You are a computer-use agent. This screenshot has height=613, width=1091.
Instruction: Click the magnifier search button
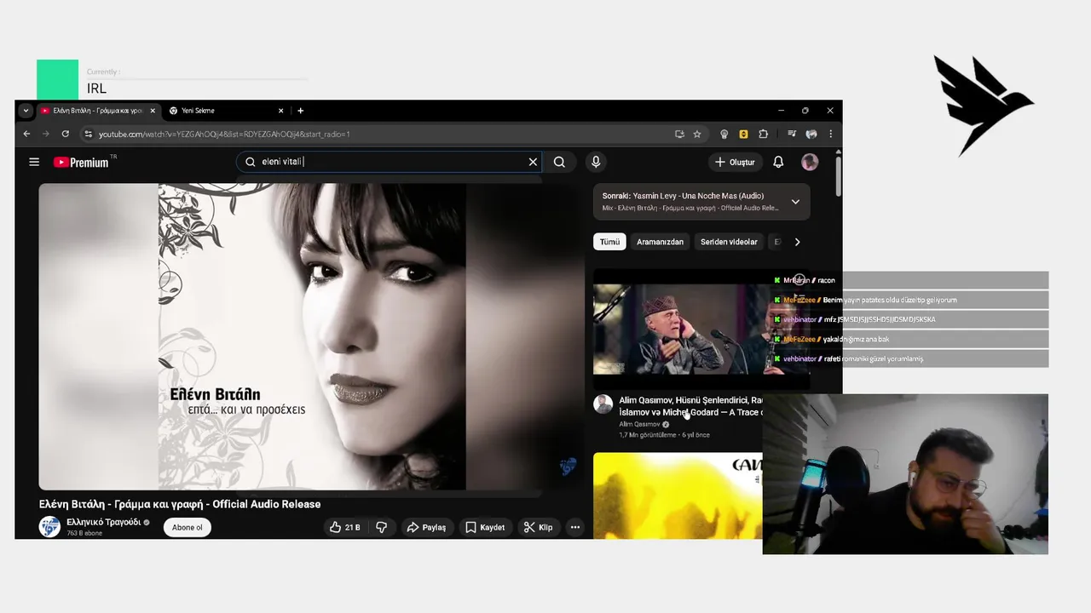[x=559, y=162]
